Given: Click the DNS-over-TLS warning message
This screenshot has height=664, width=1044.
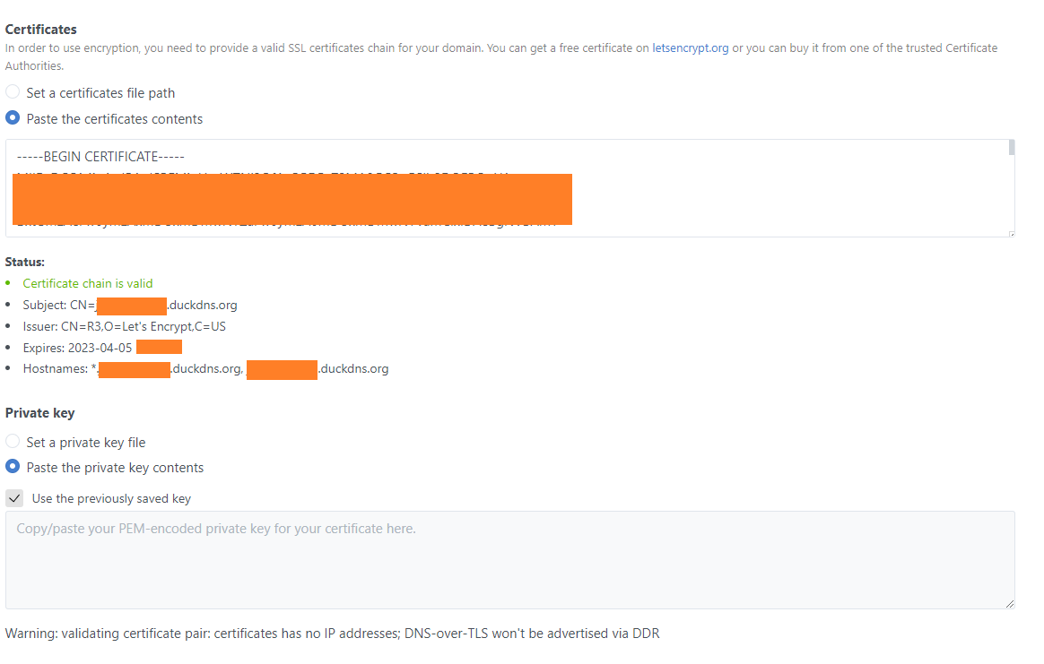Looking at the screenshot, I should (332, 633).
